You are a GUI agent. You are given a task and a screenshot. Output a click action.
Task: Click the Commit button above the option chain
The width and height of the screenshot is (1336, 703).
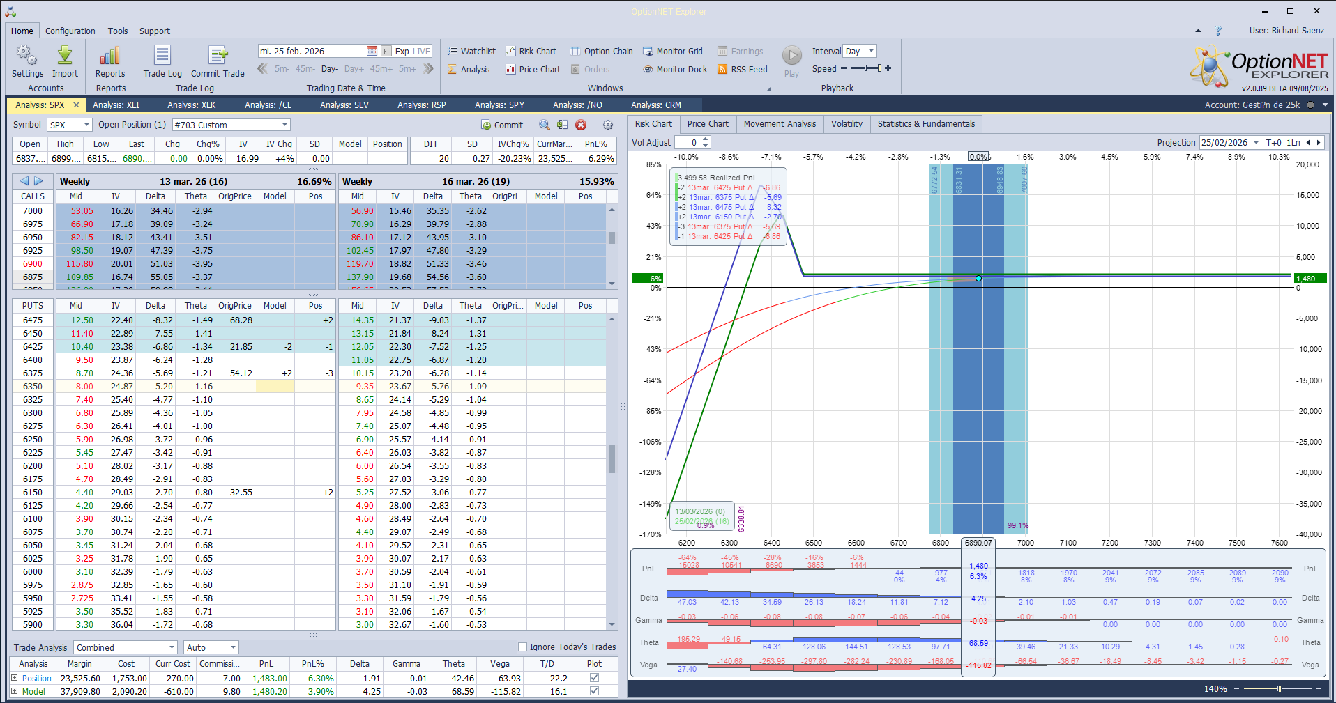(502, 125)
